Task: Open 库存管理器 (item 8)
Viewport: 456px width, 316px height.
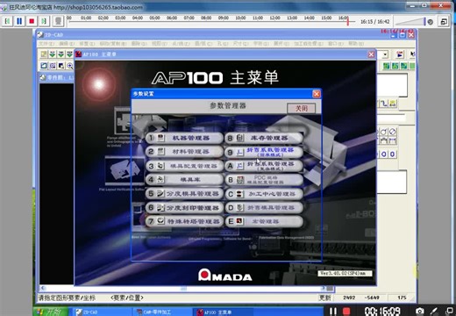Action: tap(264, 138)
